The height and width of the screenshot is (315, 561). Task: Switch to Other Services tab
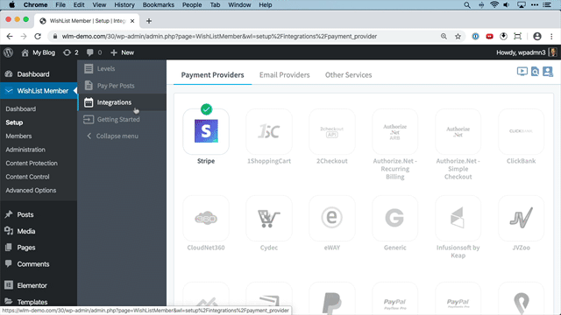tap(349, 75)
